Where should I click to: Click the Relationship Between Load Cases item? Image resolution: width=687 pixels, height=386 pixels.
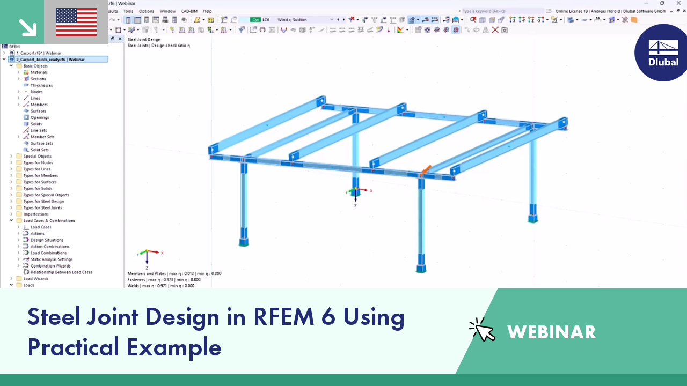(x=61, y=272)
